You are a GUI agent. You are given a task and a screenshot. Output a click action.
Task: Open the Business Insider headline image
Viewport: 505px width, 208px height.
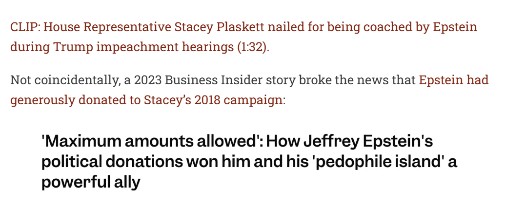tap(249, 162)
